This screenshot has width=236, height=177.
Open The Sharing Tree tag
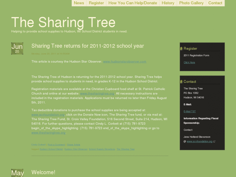pyautogui.click(x=126, y=149)
